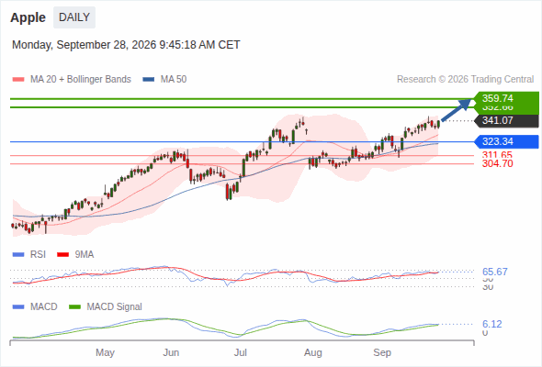Click the MACD value 6.12
Image resolution: width=542 pixels, height=367 pixels.
pos(492,324)
